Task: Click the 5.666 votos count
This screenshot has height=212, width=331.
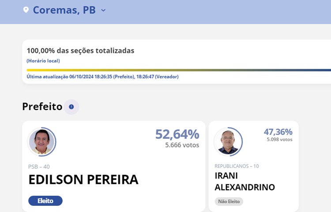Action: coord(182,145)
